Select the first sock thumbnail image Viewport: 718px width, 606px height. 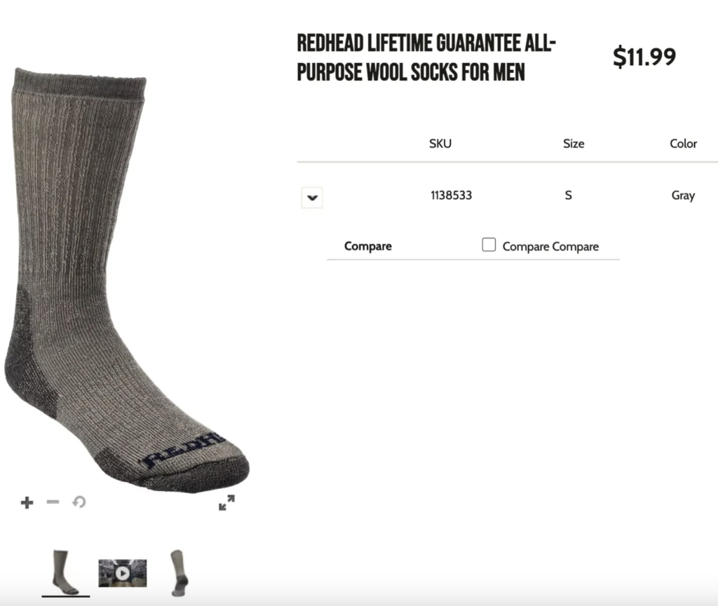(x=65, y=572)
